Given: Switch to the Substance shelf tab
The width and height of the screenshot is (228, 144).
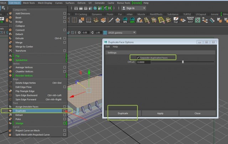Looking at the screenshot, I should click(173, 14).
